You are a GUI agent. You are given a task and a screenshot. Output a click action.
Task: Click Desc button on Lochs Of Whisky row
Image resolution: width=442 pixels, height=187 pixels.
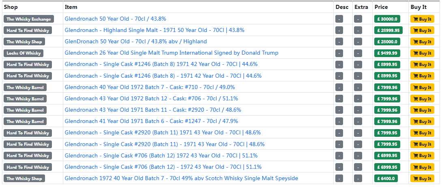click(x=339, y=53)
